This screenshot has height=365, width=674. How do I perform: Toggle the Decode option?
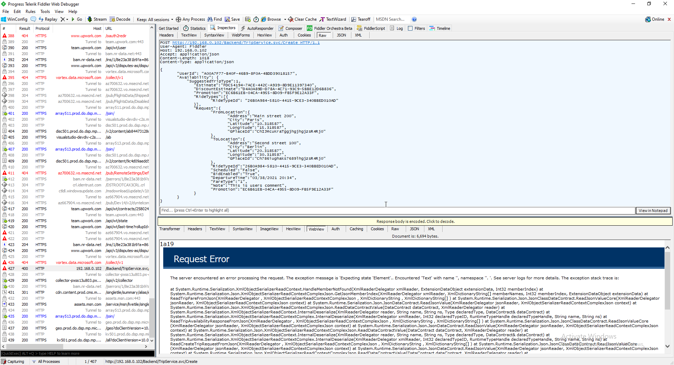tap(120, 19)
